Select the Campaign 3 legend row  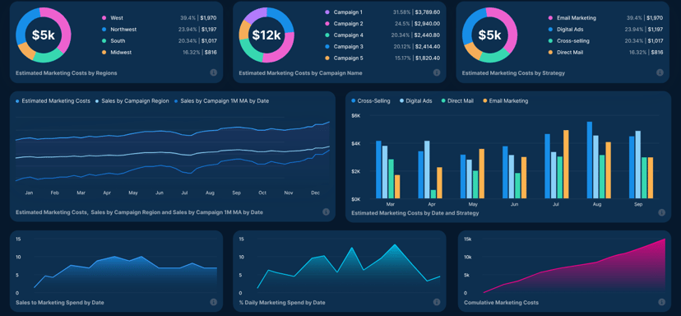[x=382, y=47]
